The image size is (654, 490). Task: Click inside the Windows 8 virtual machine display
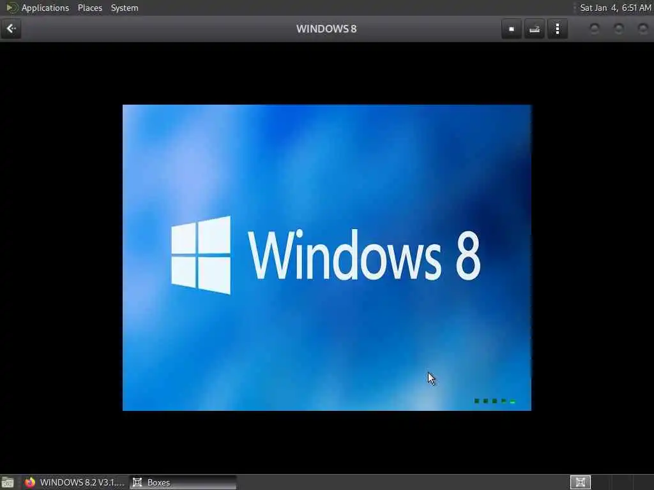326,258
